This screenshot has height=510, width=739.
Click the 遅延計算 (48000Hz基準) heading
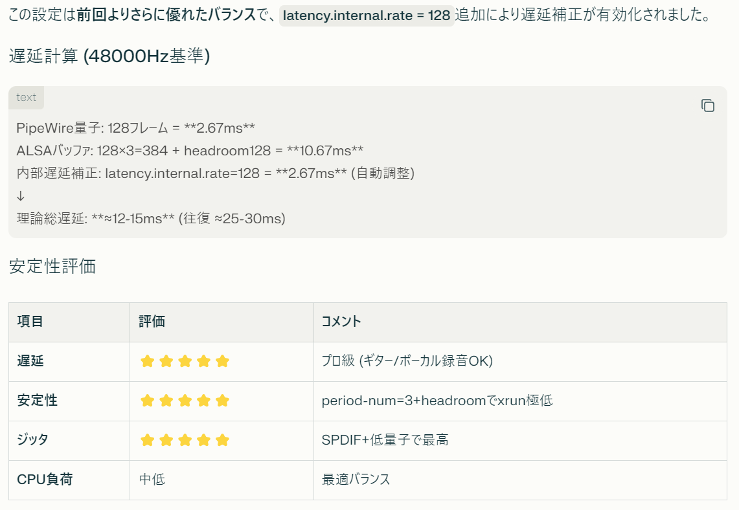109,56
